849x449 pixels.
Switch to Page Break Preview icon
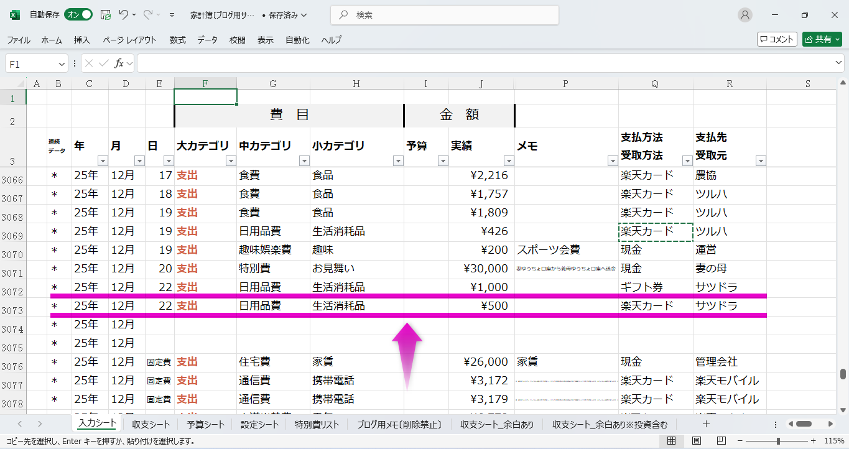click(x=720, y=441)
